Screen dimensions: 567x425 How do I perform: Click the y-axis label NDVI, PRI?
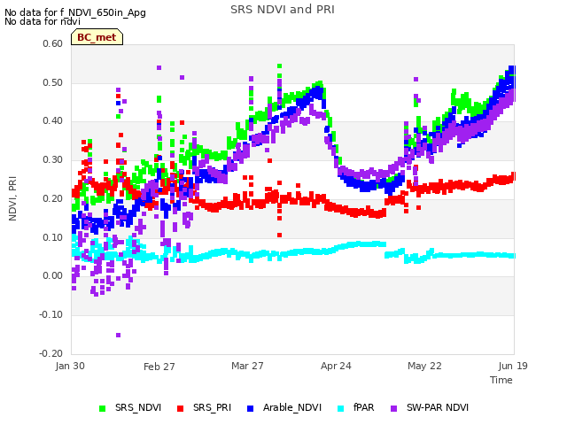[12, 198]
